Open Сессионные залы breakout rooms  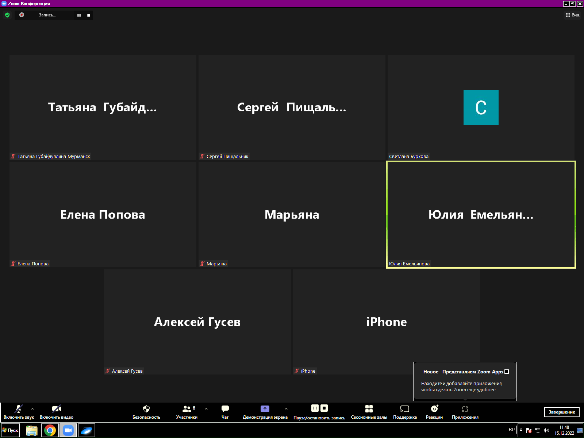click(x=369, y=412)
